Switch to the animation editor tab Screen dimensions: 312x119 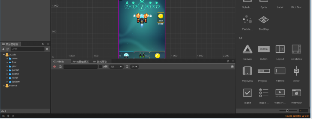pos(81,62)
